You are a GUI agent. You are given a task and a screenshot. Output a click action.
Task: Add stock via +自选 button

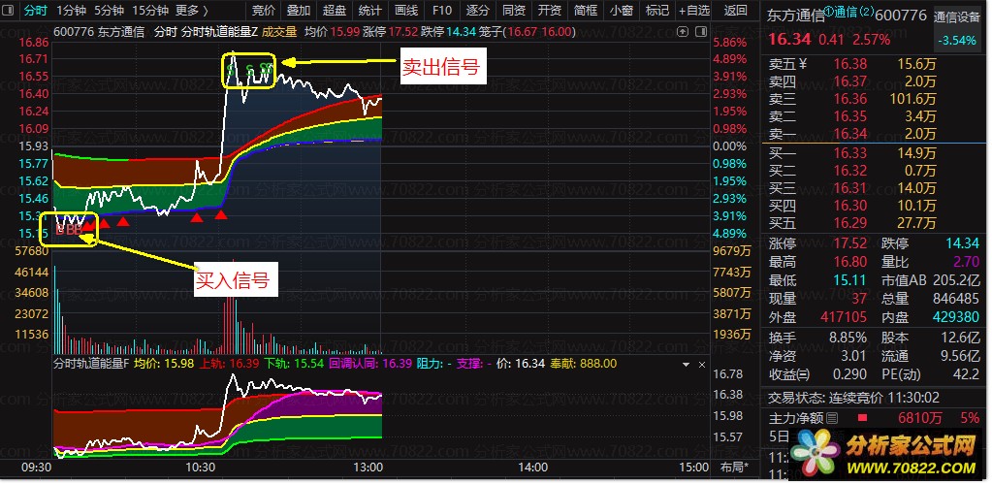pyautogui.click(x=694, y=10)
